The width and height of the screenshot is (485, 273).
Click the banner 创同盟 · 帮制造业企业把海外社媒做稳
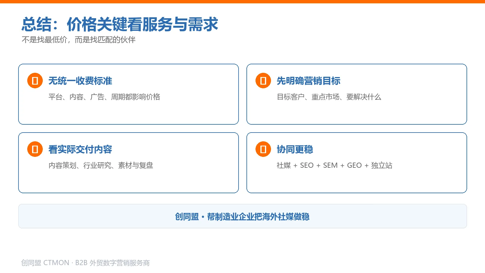[x=242, y=216]
